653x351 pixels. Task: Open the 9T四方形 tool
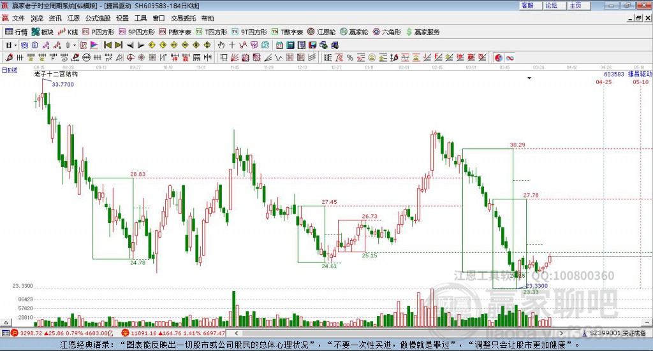click(x=249, y=32)
